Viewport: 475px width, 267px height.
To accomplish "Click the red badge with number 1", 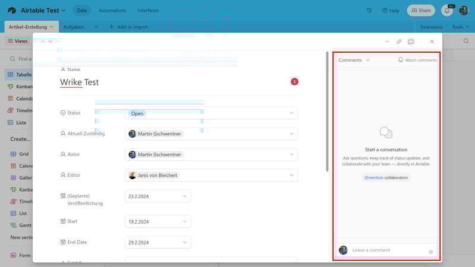I will tap(294, 81).
